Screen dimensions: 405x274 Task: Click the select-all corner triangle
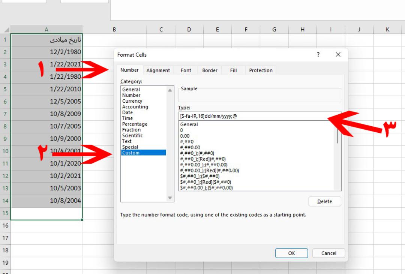pos(7,30)
